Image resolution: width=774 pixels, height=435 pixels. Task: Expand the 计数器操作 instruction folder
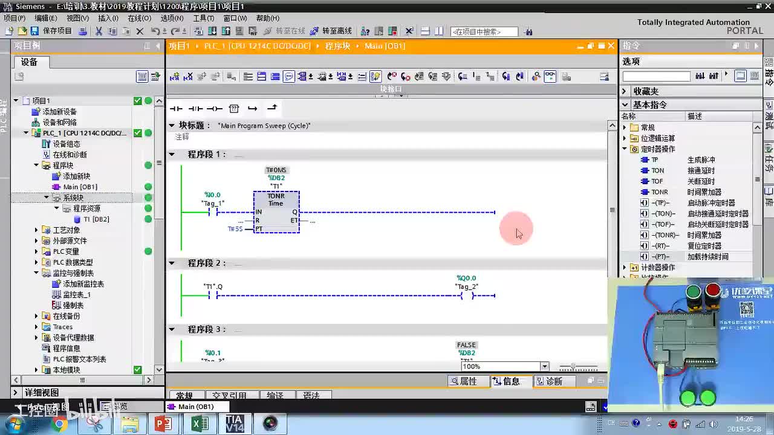coord(625,268)
